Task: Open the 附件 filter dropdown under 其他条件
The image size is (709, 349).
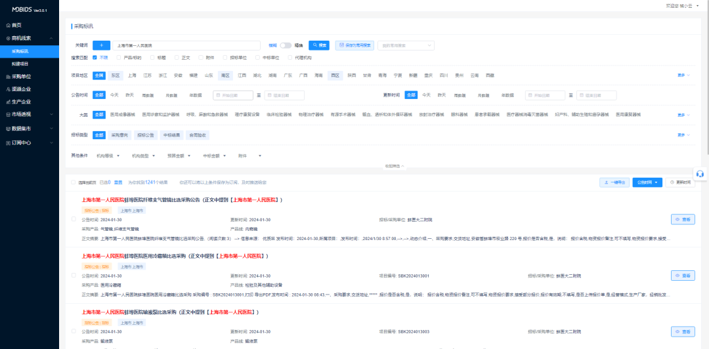Action: click(249, 155)
